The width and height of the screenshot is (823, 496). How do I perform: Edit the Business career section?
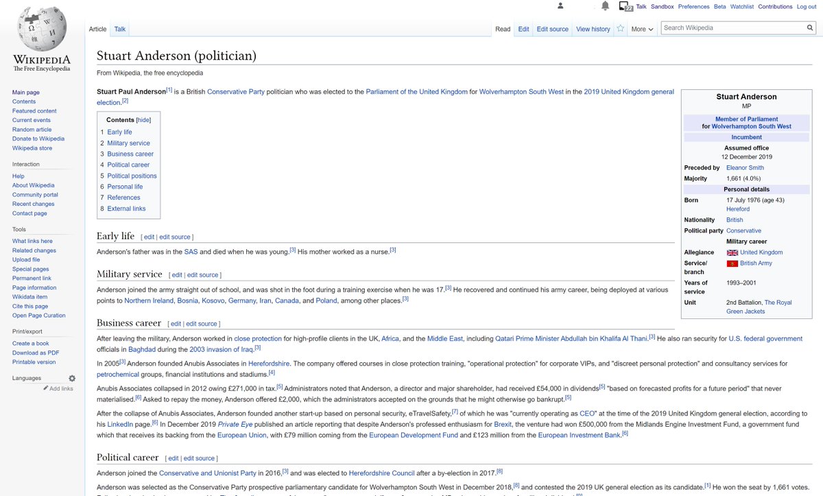tap(176, 324)
